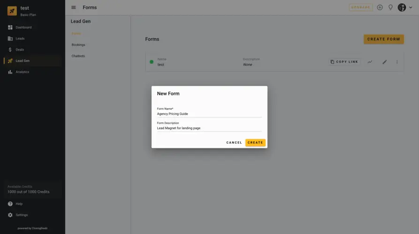
Task: Click the 'None' description value
Action: coord(247,65)
